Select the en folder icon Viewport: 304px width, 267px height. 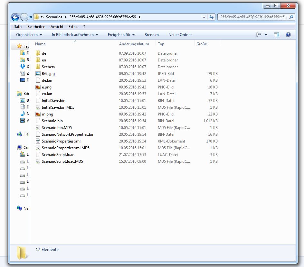click(x=38, y=60)
